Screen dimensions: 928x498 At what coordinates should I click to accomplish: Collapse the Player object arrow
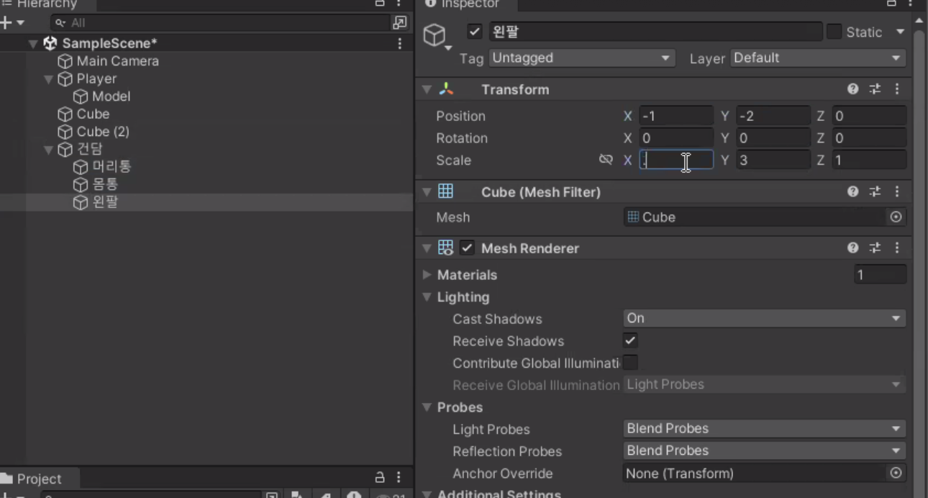pos(49,79)
